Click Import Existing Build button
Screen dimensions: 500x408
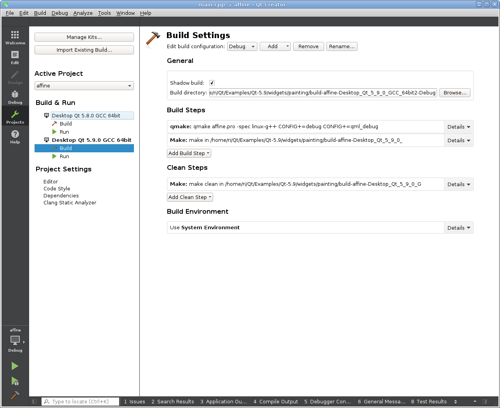84,50
